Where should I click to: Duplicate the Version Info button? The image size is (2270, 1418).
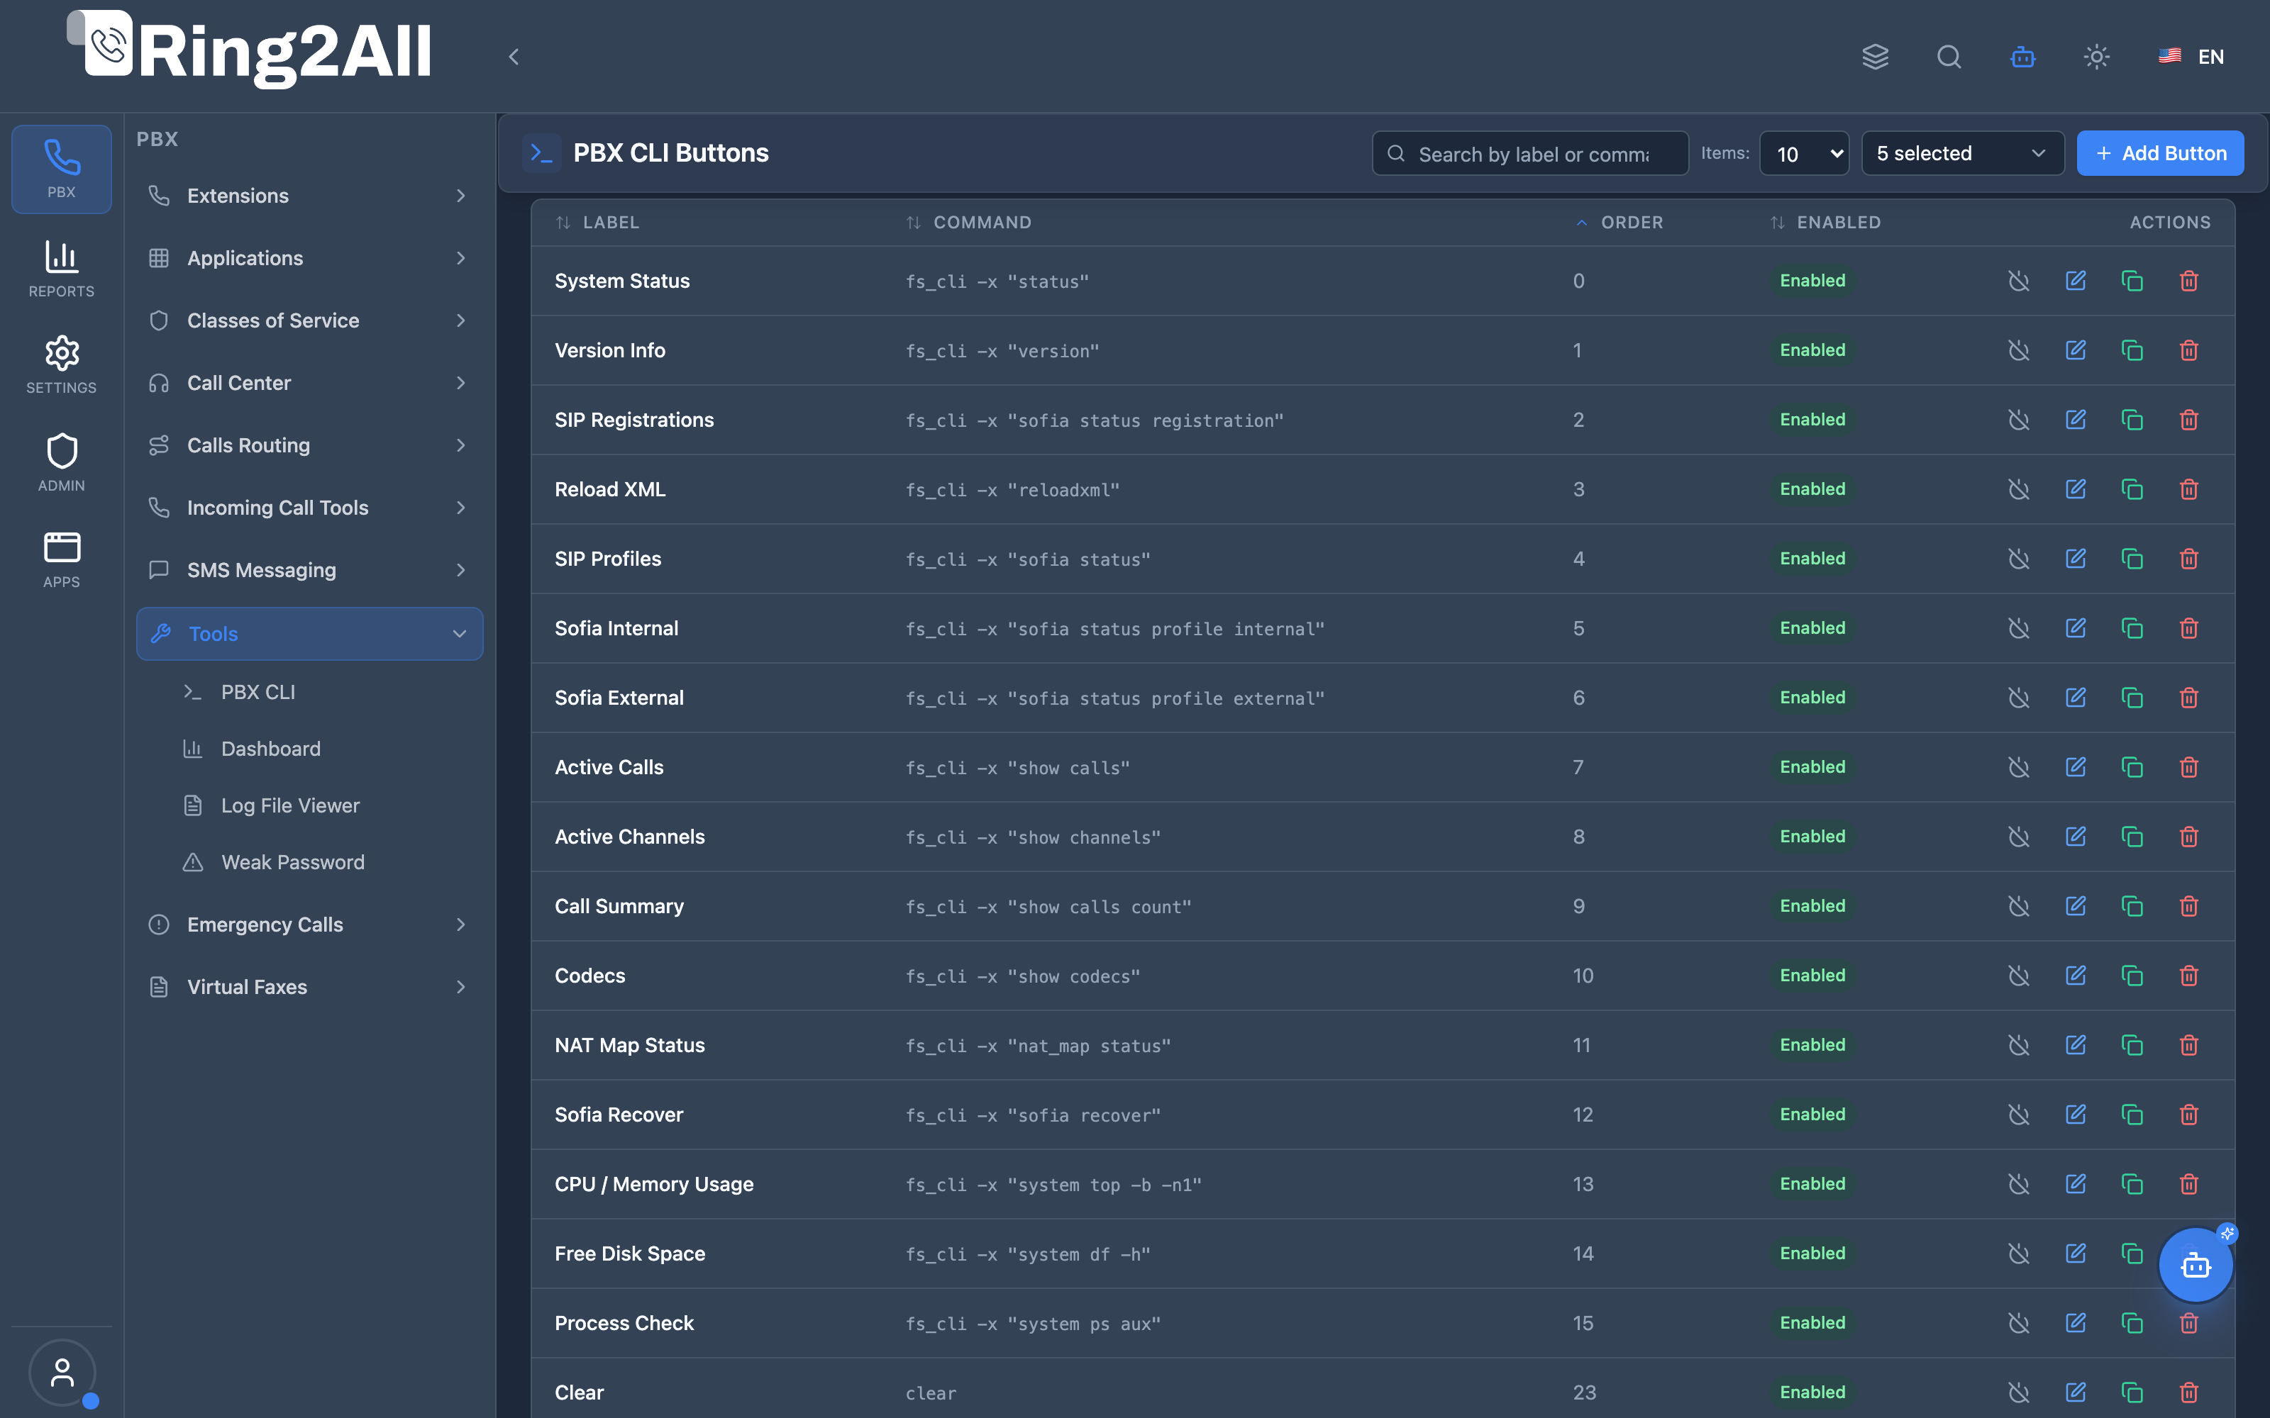coord(2132,350)
